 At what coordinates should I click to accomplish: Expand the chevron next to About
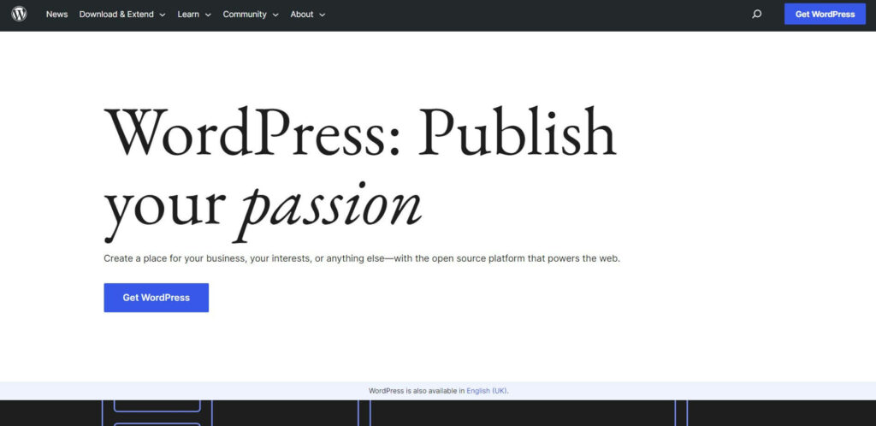coord(322,15)
